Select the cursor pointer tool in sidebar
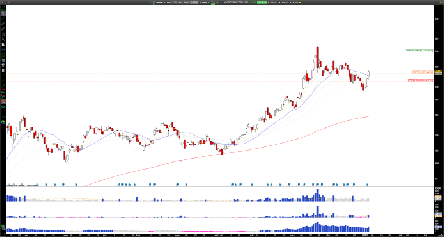Screen dimensions: 444x237 (x=3, y=13)
